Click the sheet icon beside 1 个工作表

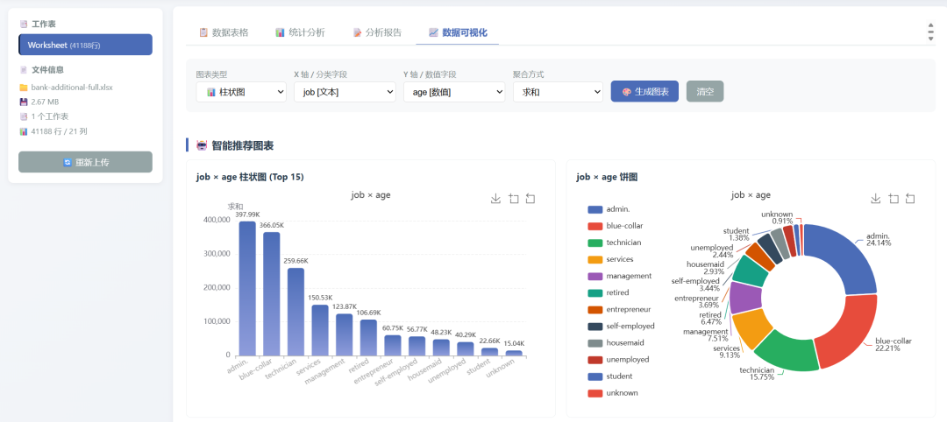coord(24,116)
